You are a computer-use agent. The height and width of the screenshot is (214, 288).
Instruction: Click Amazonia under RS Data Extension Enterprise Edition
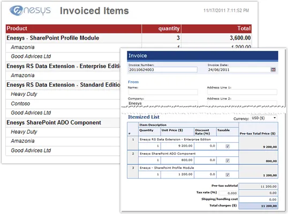coord(22,75)
